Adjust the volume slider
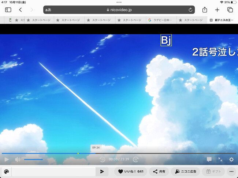The image size is (238, 178). 33,159
